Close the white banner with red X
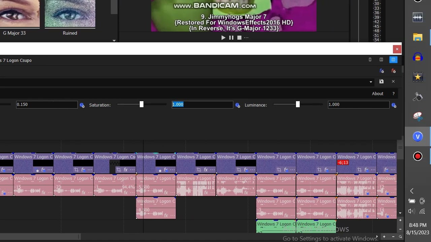This screenshot has height=242, width=431. [397, 49]
